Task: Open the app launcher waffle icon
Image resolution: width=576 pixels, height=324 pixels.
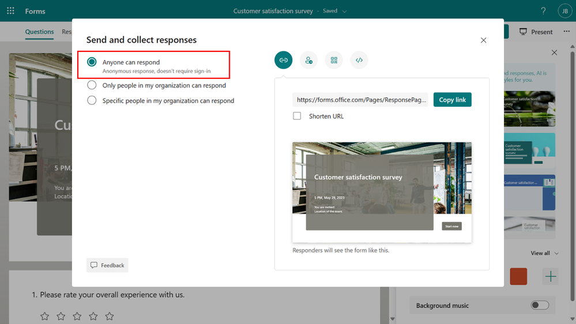Action: coord(10,11)
